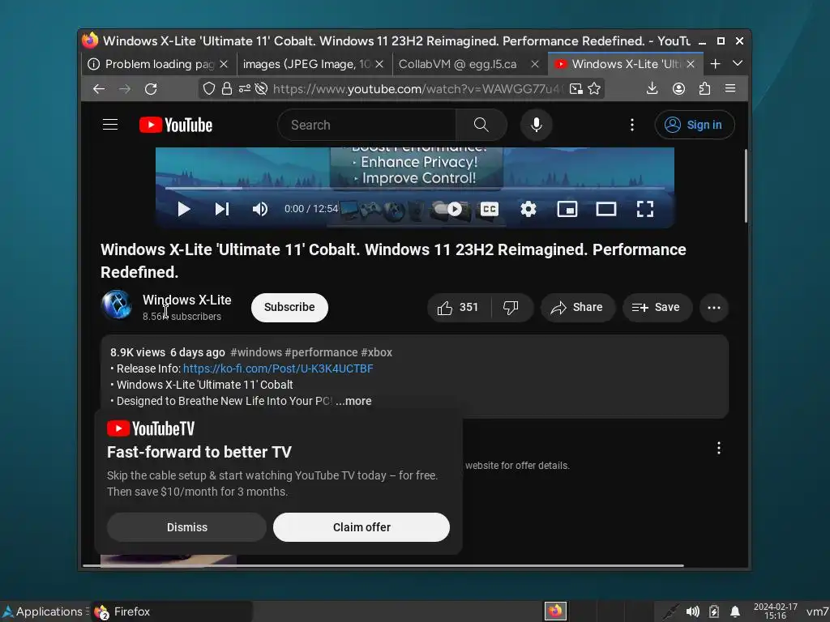Screen dimensions: 830x622
Task: Toggle the autoplay switch
Action: pos(447,210)
